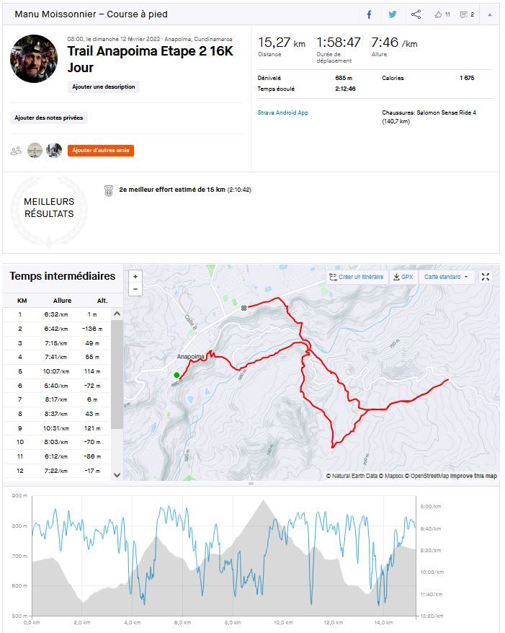Click the Improve this map link

(x=473, y=476)
